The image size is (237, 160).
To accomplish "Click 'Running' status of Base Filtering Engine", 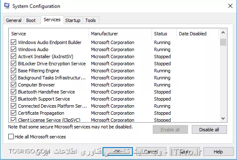I will point(162,71).
